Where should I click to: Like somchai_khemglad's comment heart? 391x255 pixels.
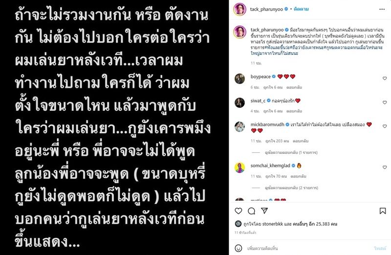click(x=385, y=167)
